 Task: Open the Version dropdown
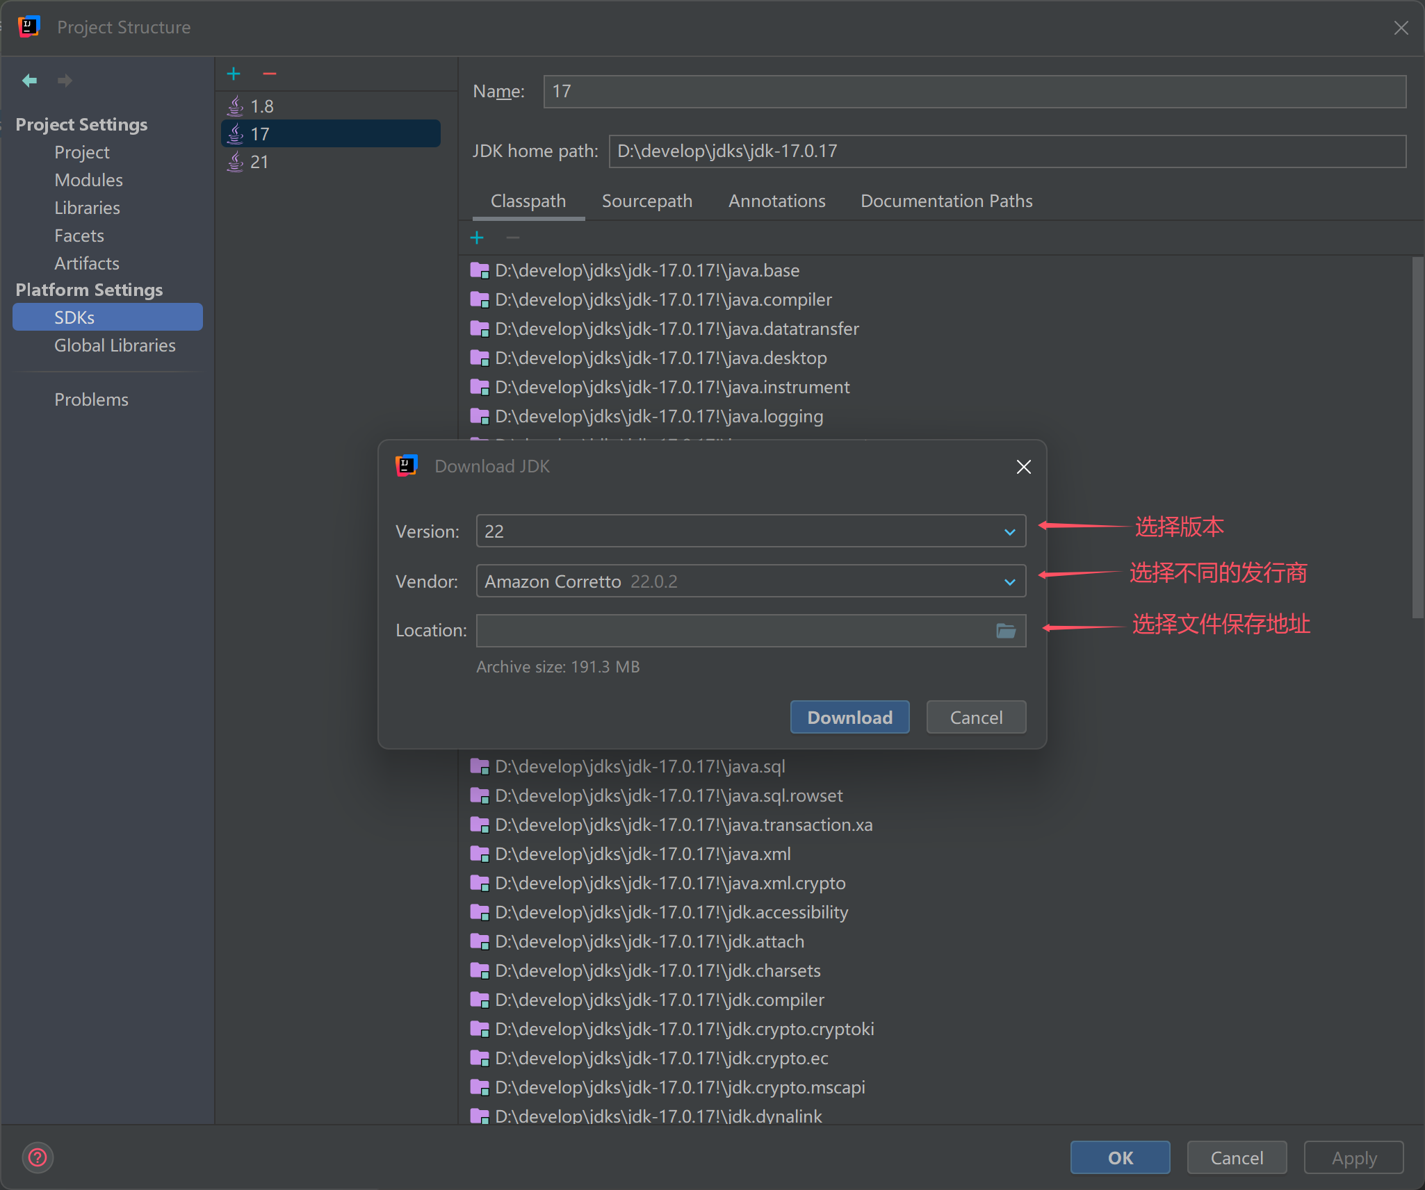(x=751, y=531)
